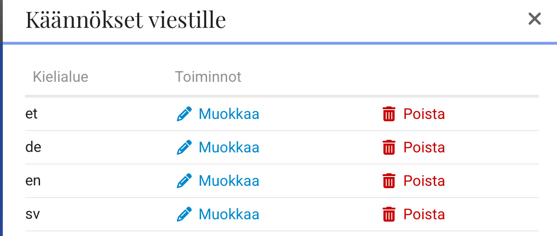Click the Kielialue column header
The image size is (557, 236).
[x=60, y=77]
